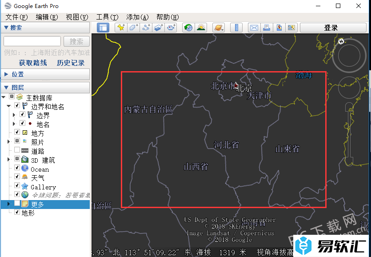The image size is (371, 257).
Task: Click the email envelope toolbar icon
Action: 254,28
